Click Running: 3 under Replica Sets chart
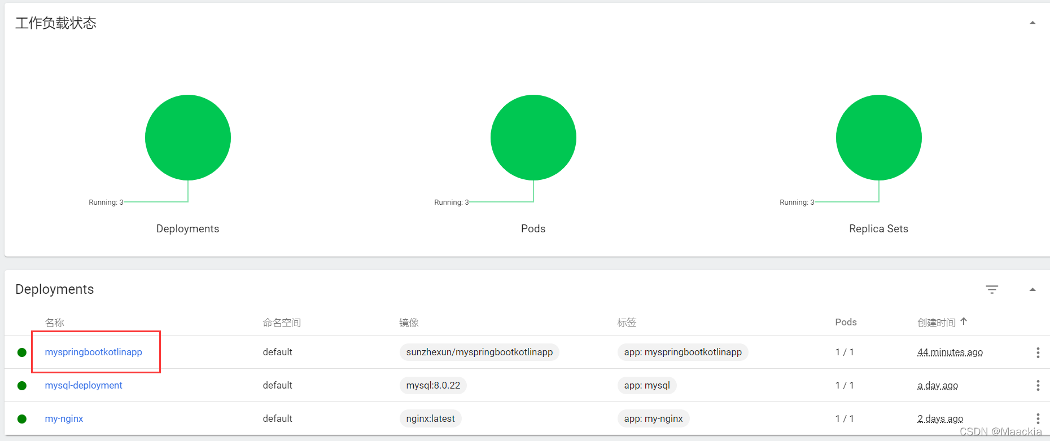 tap(797, 202)
